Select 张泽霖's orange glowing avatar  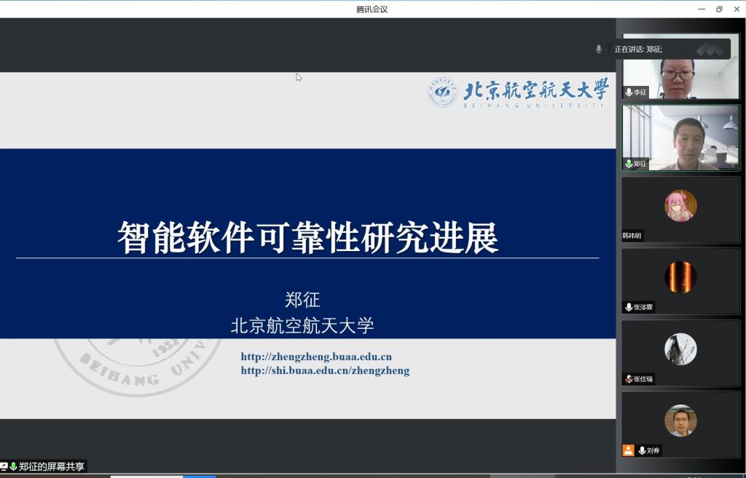point(680,276)
